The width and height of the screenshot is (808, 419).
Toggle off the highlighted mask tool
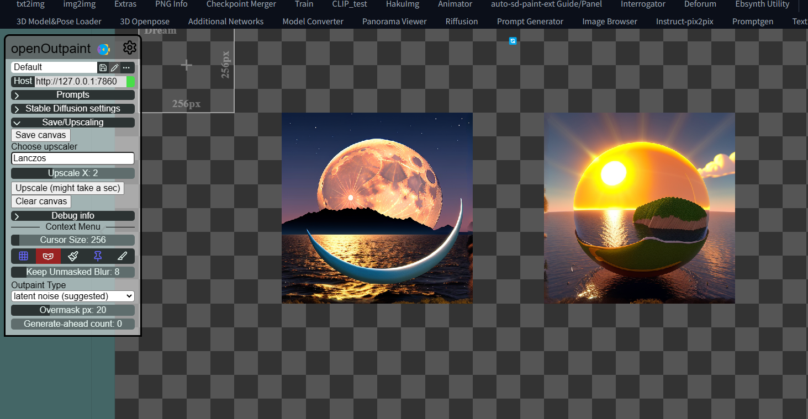click(47, 256)
